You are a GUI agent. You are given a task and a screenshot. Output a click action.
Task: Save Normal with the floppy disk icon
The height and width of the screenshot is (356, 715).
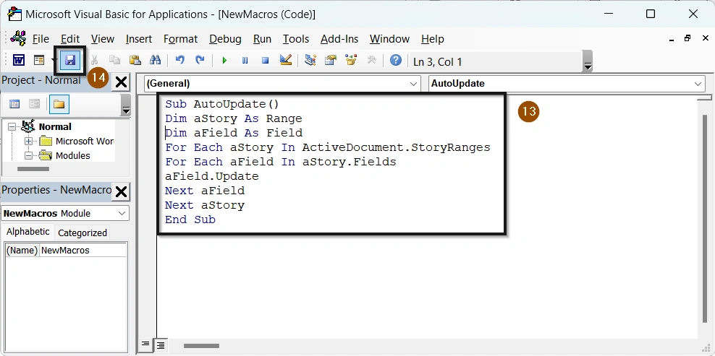click(70, 60)
